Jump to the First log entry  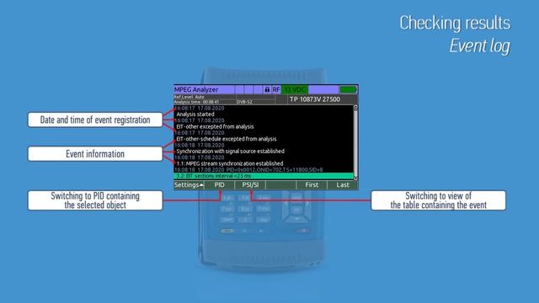tap(312, 185)
